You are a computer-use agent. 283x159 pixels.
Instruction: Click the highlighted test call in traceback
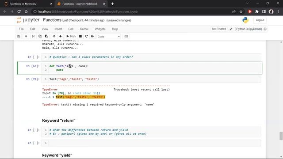click(x=80, y=97)
